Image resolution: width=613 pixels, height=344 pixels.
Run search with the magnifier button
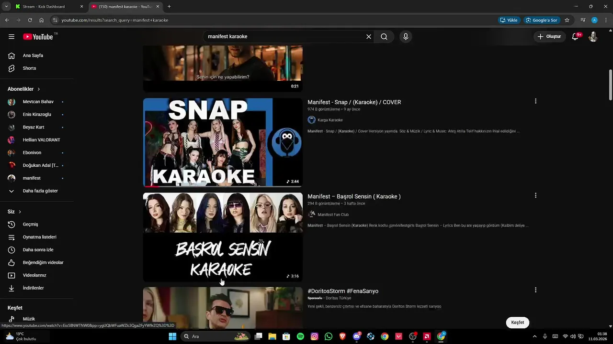pyautogui.click(x=384, y=37)
